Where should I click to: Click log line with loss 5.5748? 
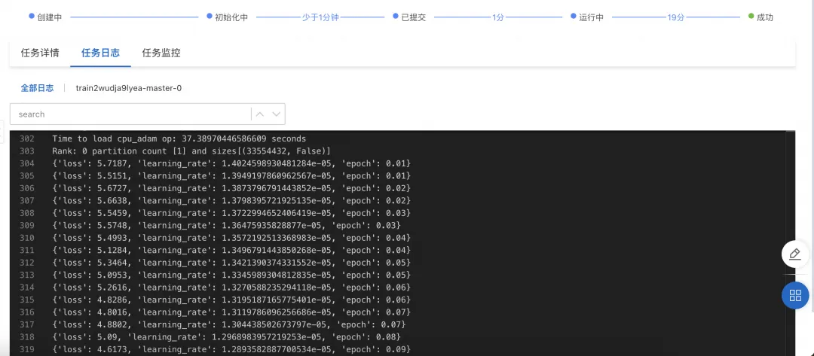pos(226,225)
